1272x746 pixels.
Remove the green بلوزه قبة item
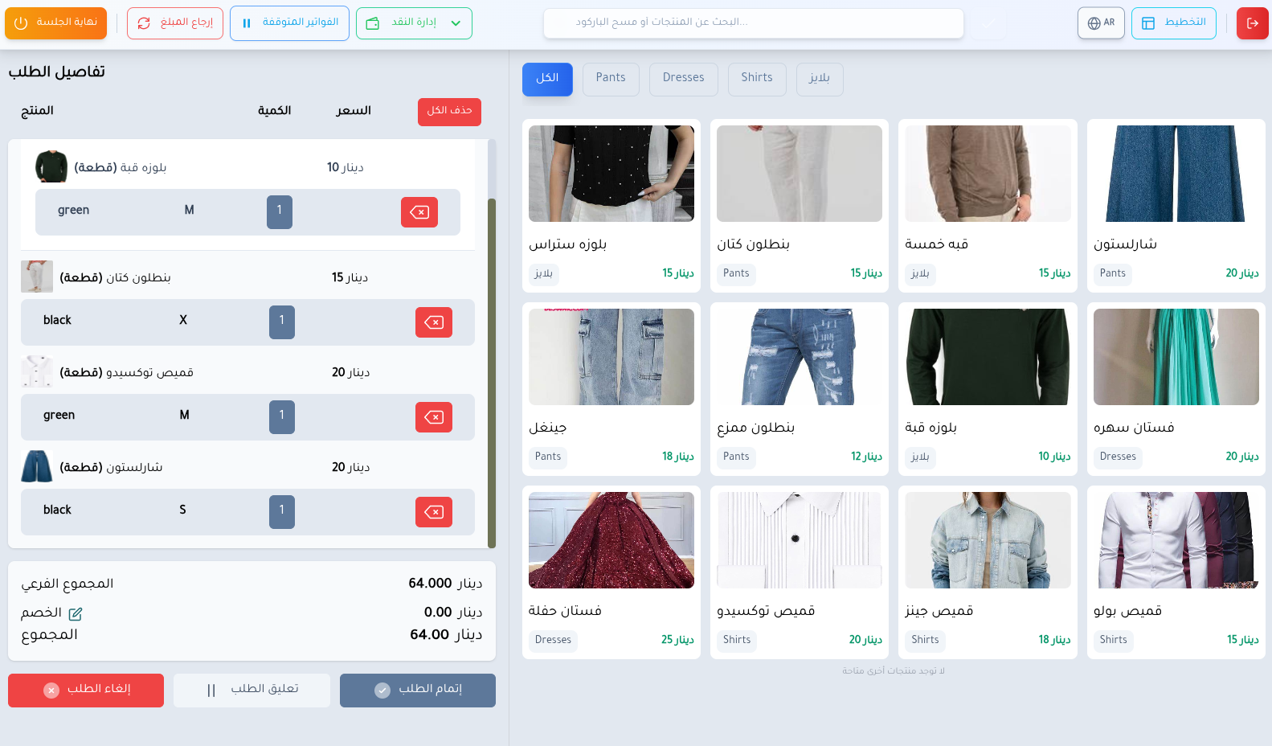(419, 212)
